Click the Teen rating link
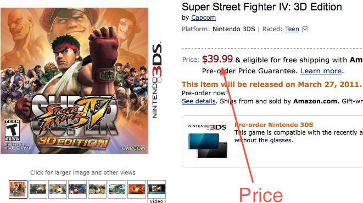The height and width of the screenshot is (203, 363). pyautogui.click(x=292, y=29)
